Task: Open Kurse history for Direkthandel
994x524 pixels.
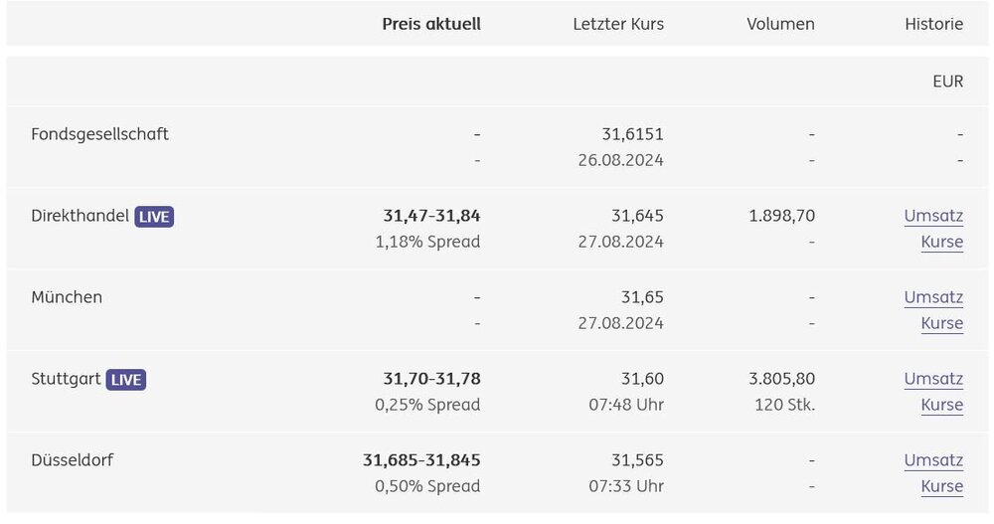Action: (941, 242)
